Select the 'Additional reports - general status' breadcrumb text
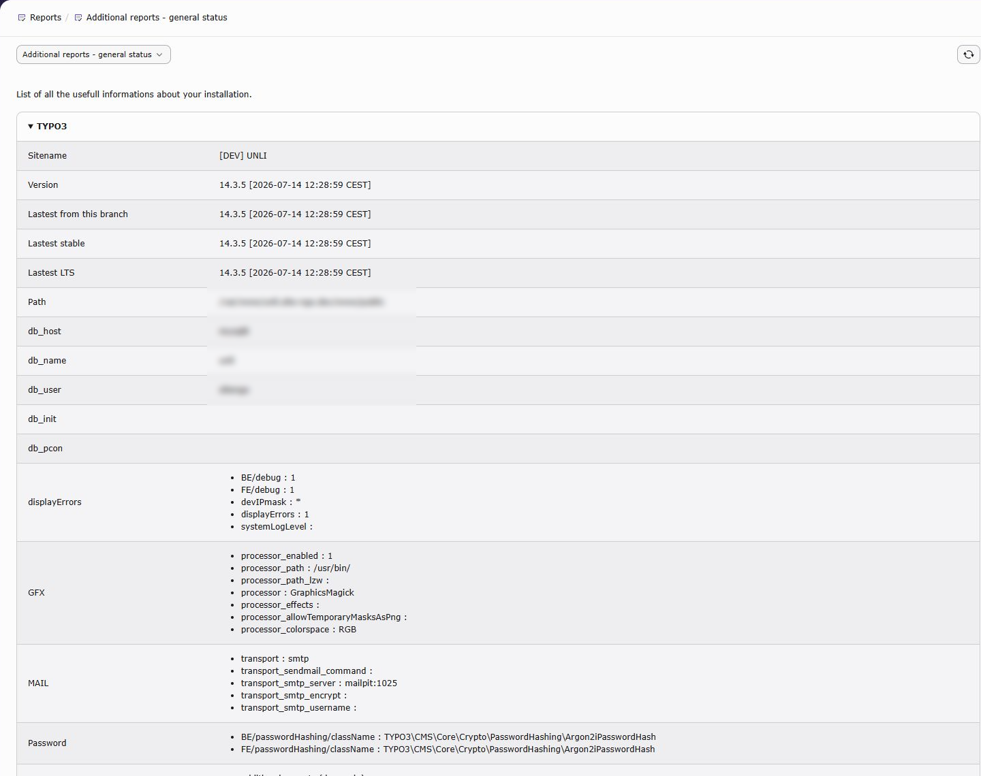The height and width of the screenshot is (776, 981). pyautogui.click(x=157, y=18)
